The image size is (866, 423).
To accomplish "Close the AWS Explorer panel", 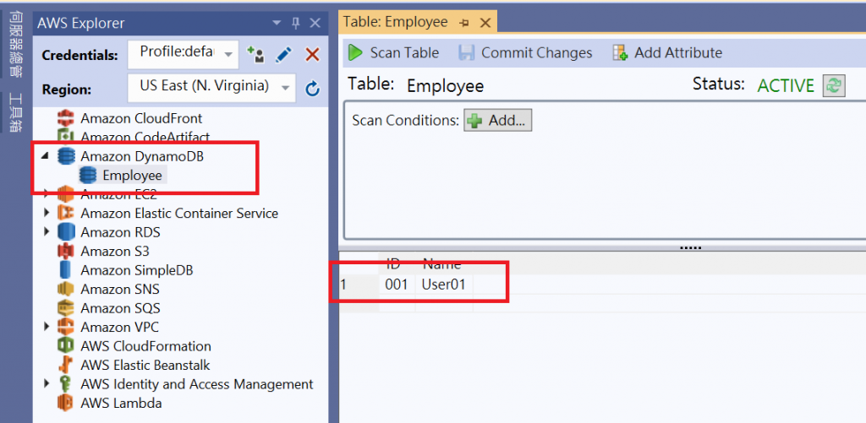I will click(x=315, y=23).
